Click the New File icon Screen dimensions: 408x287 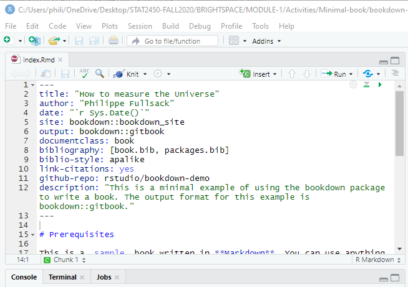(7, 41)
